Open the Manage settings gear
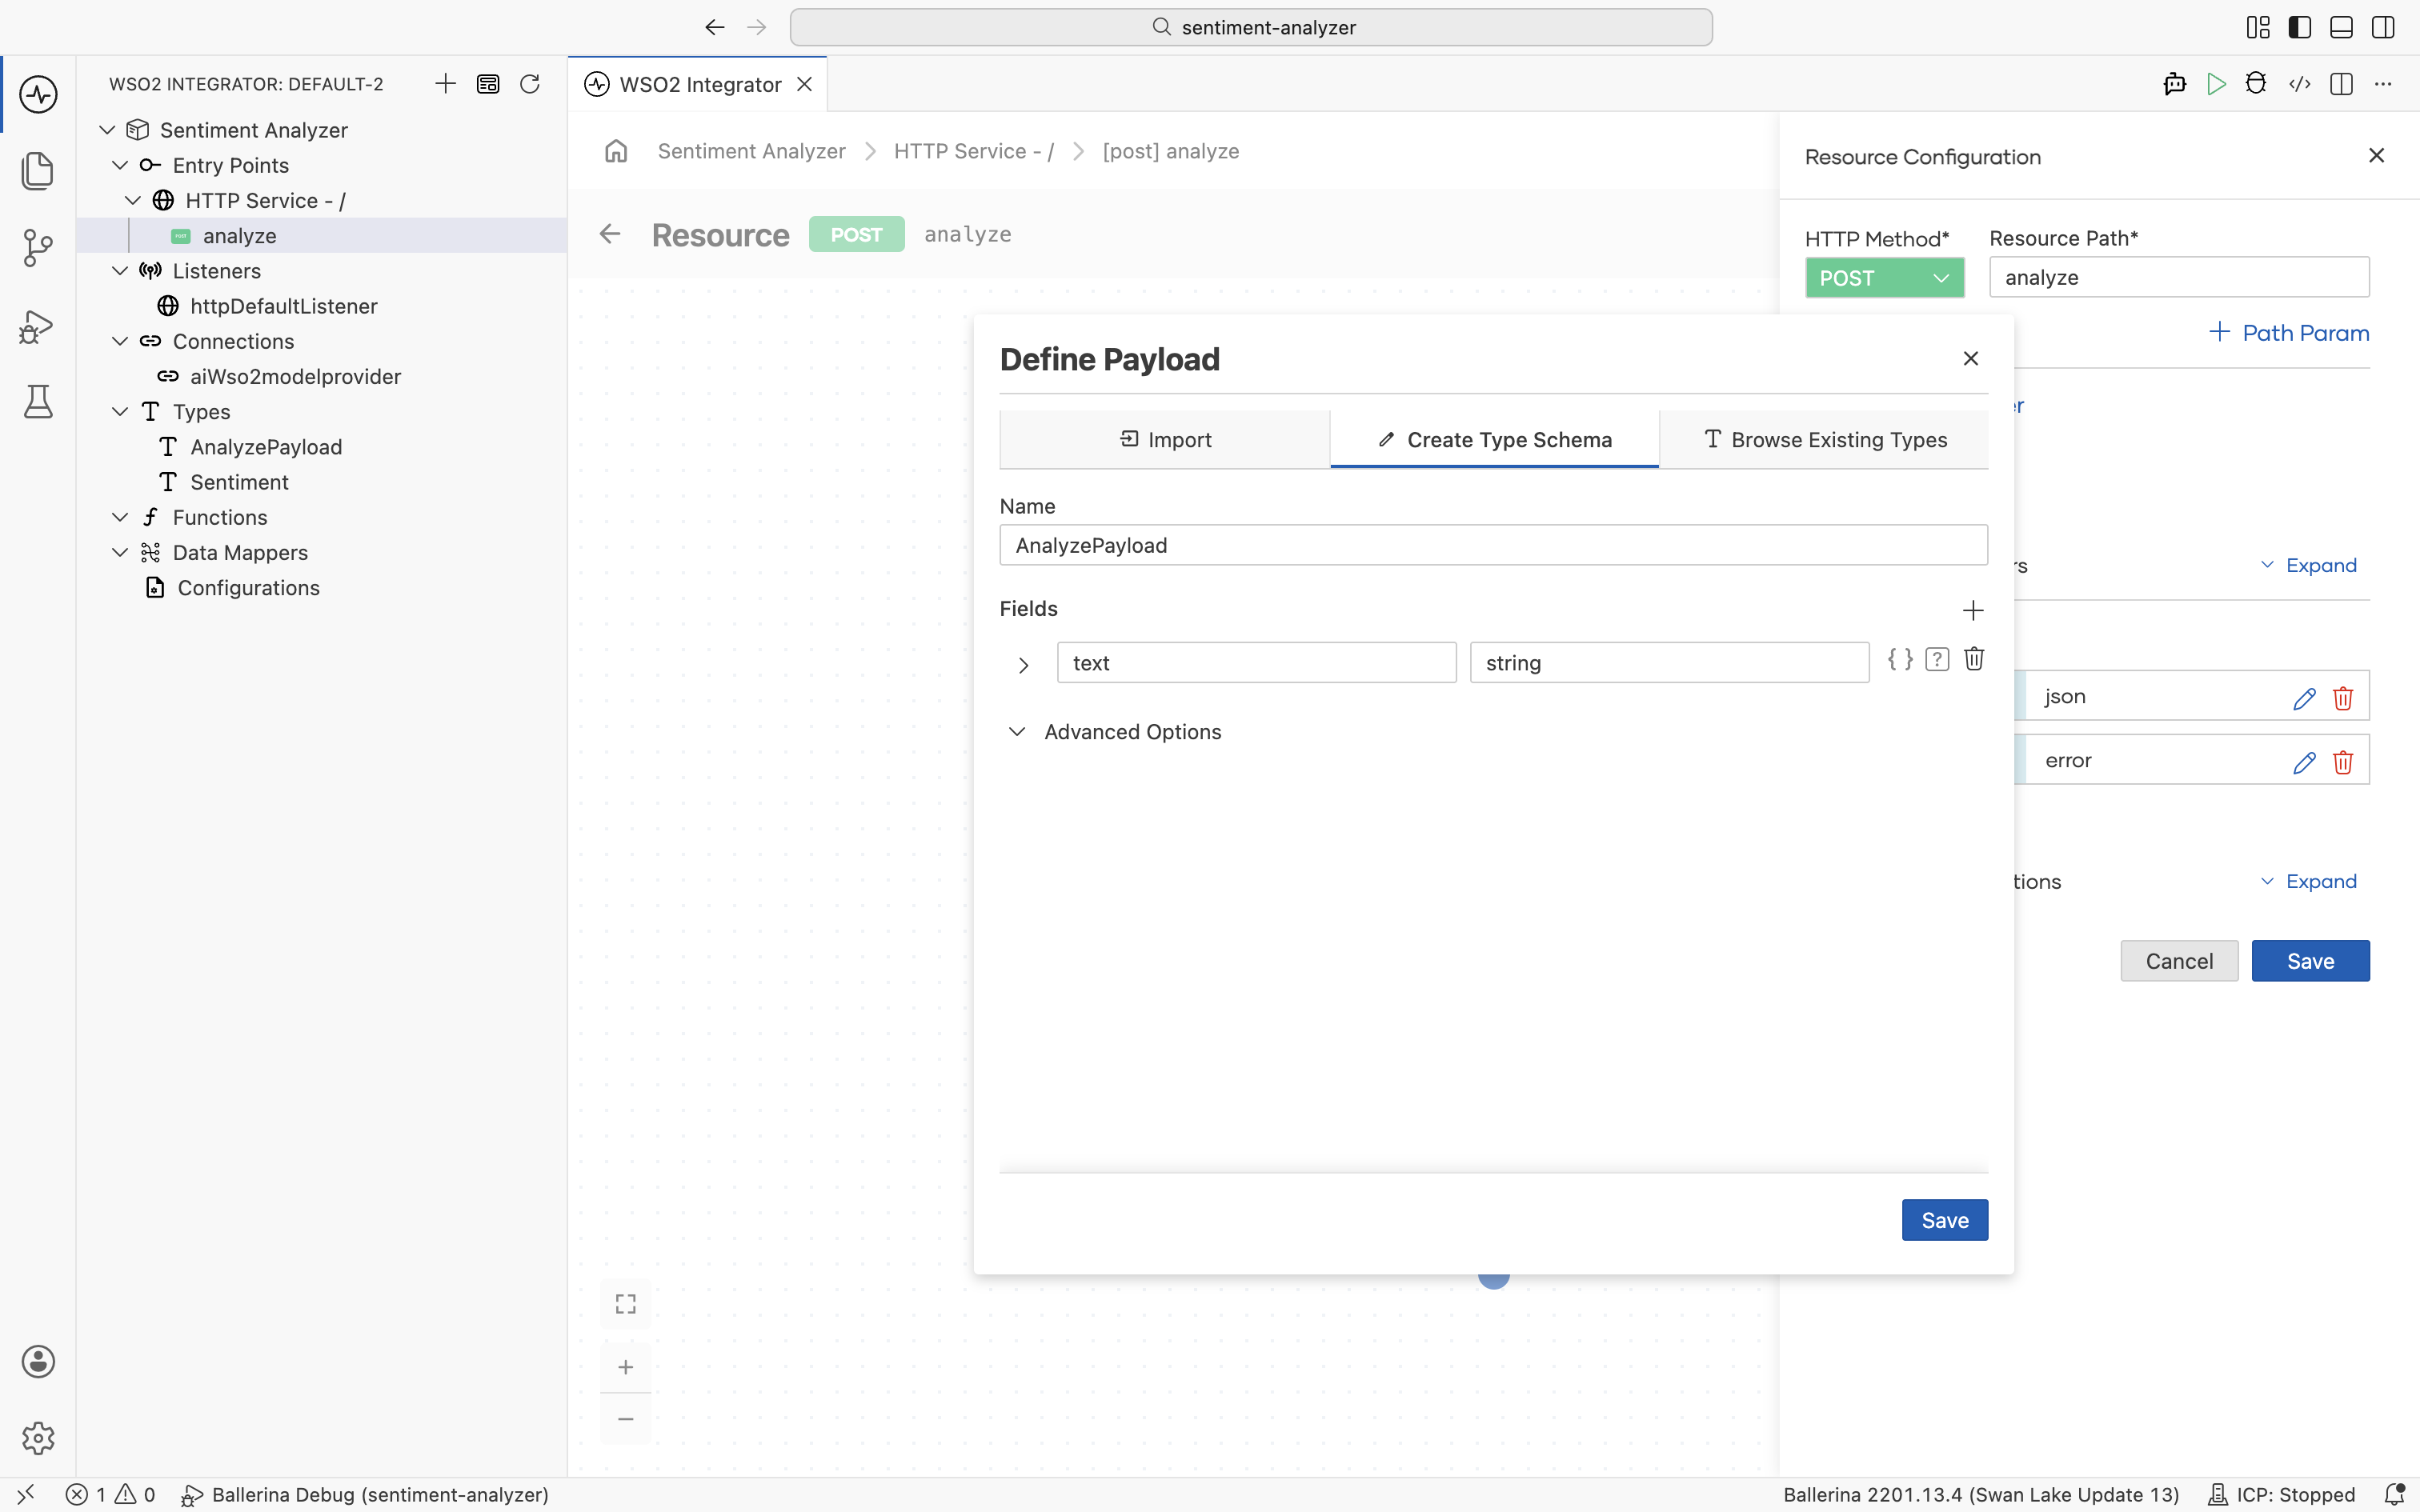 [x=38, y=1438]
